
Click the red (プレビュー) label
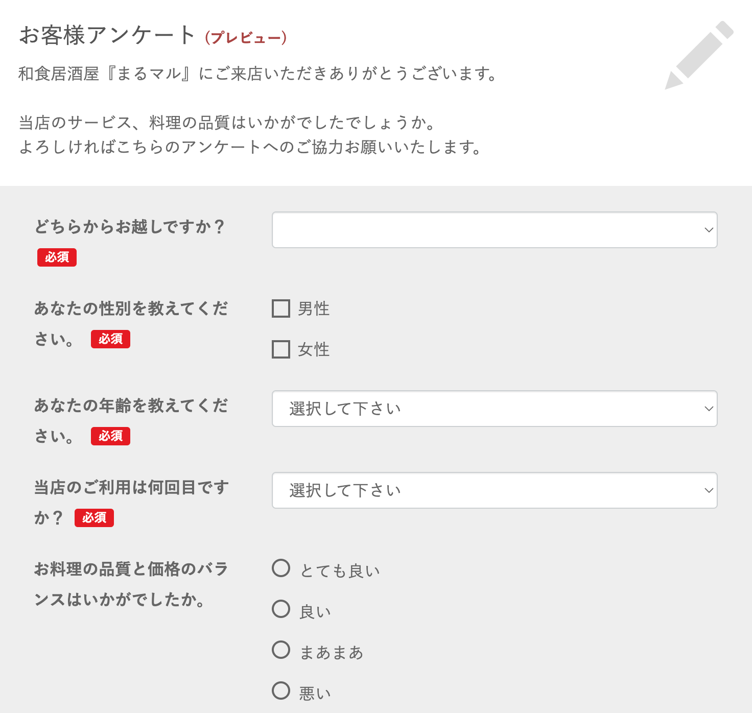coord(246,38)
